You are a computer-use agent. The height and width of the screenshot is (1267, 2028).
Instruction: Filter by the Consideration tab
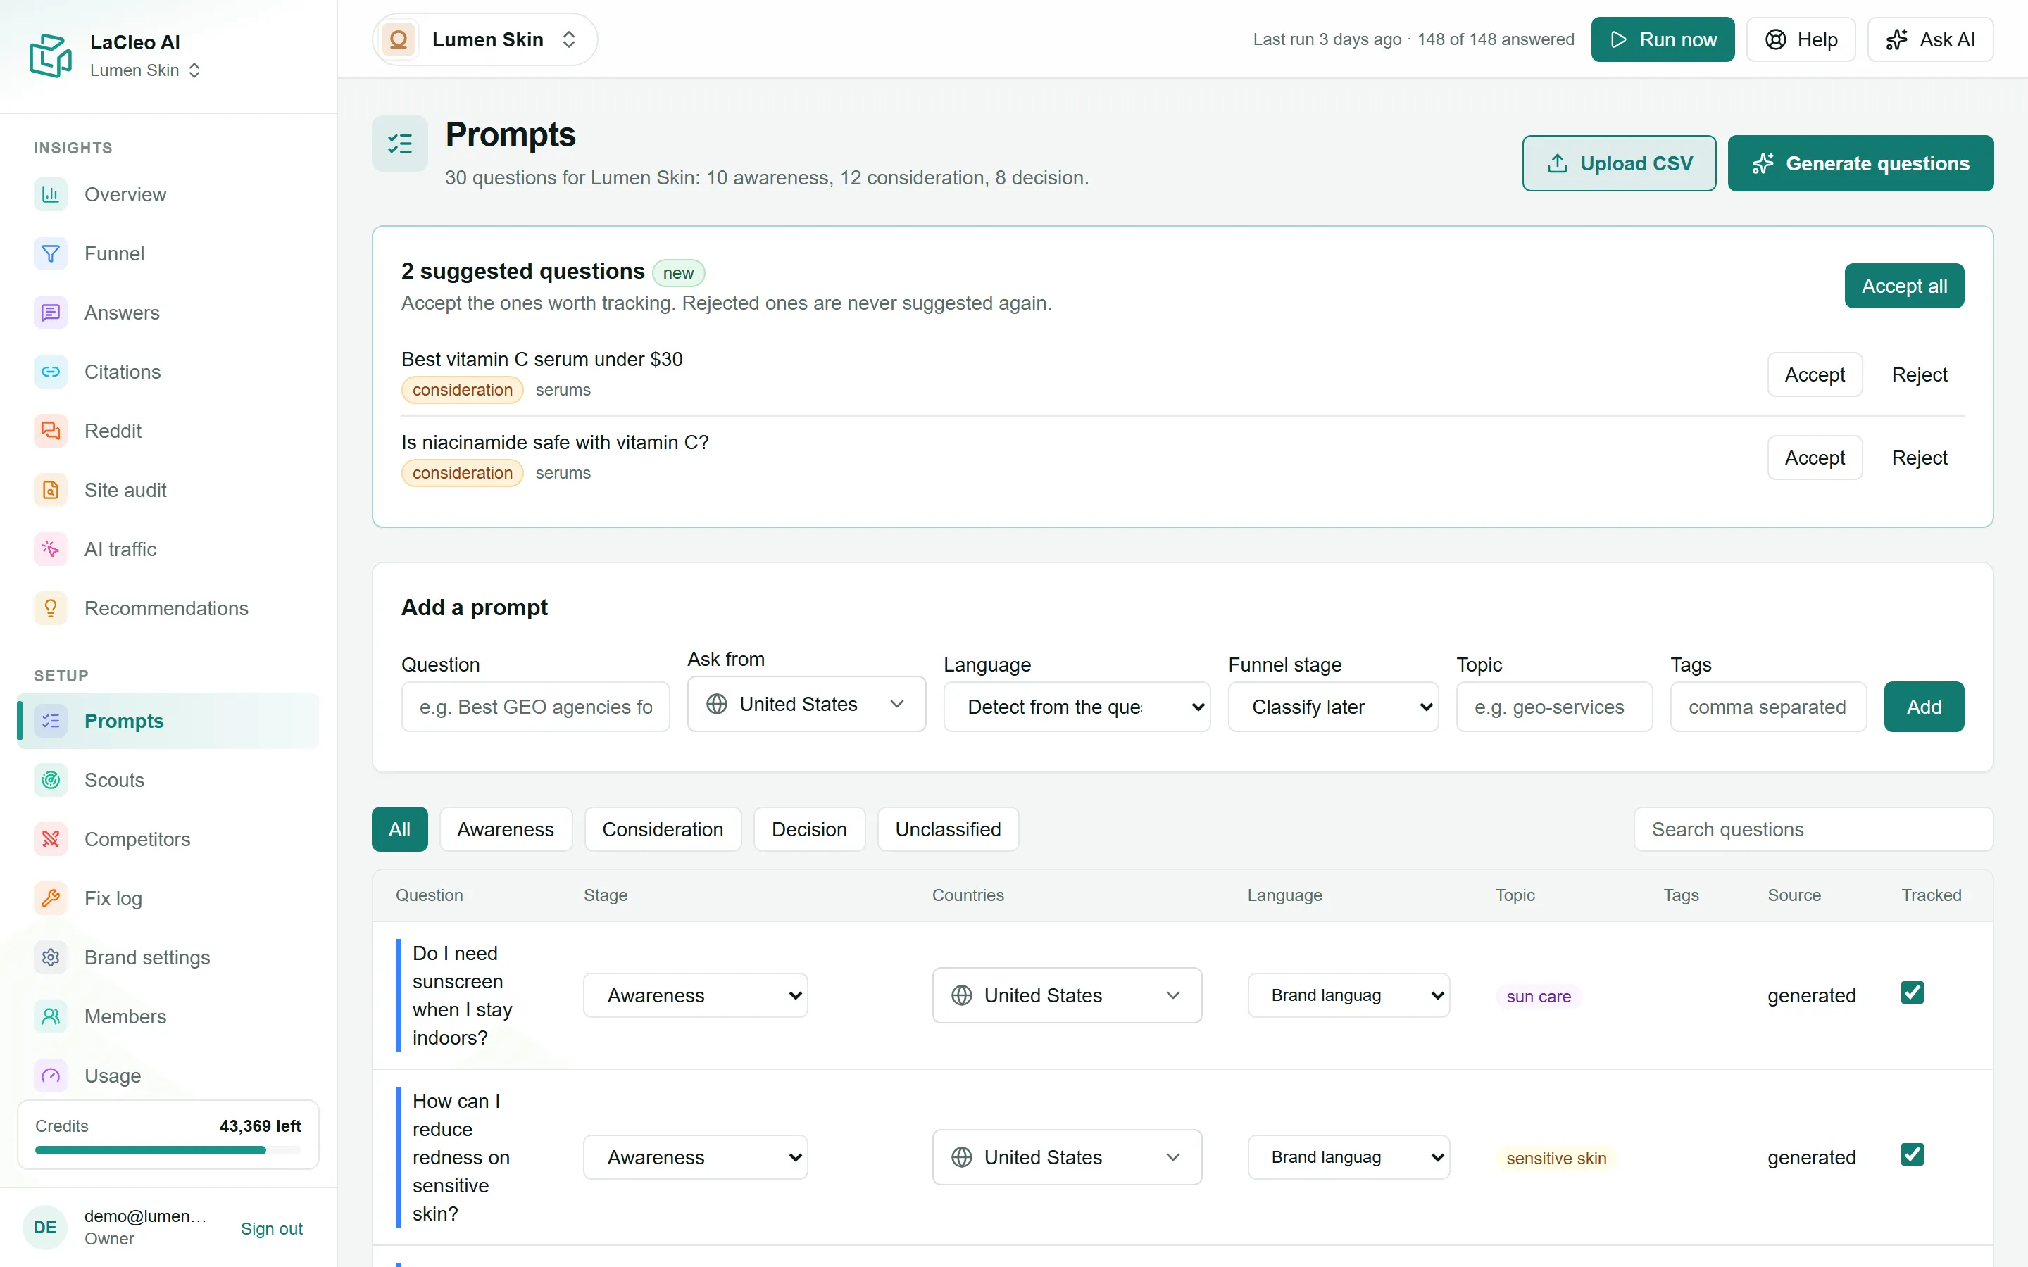tap(662, 828)
